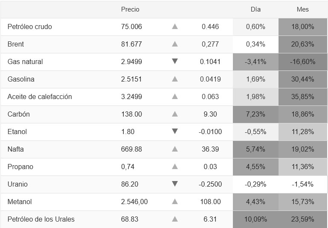
Task: Click the 10,09% daily change cell
Action: [255, 219]
